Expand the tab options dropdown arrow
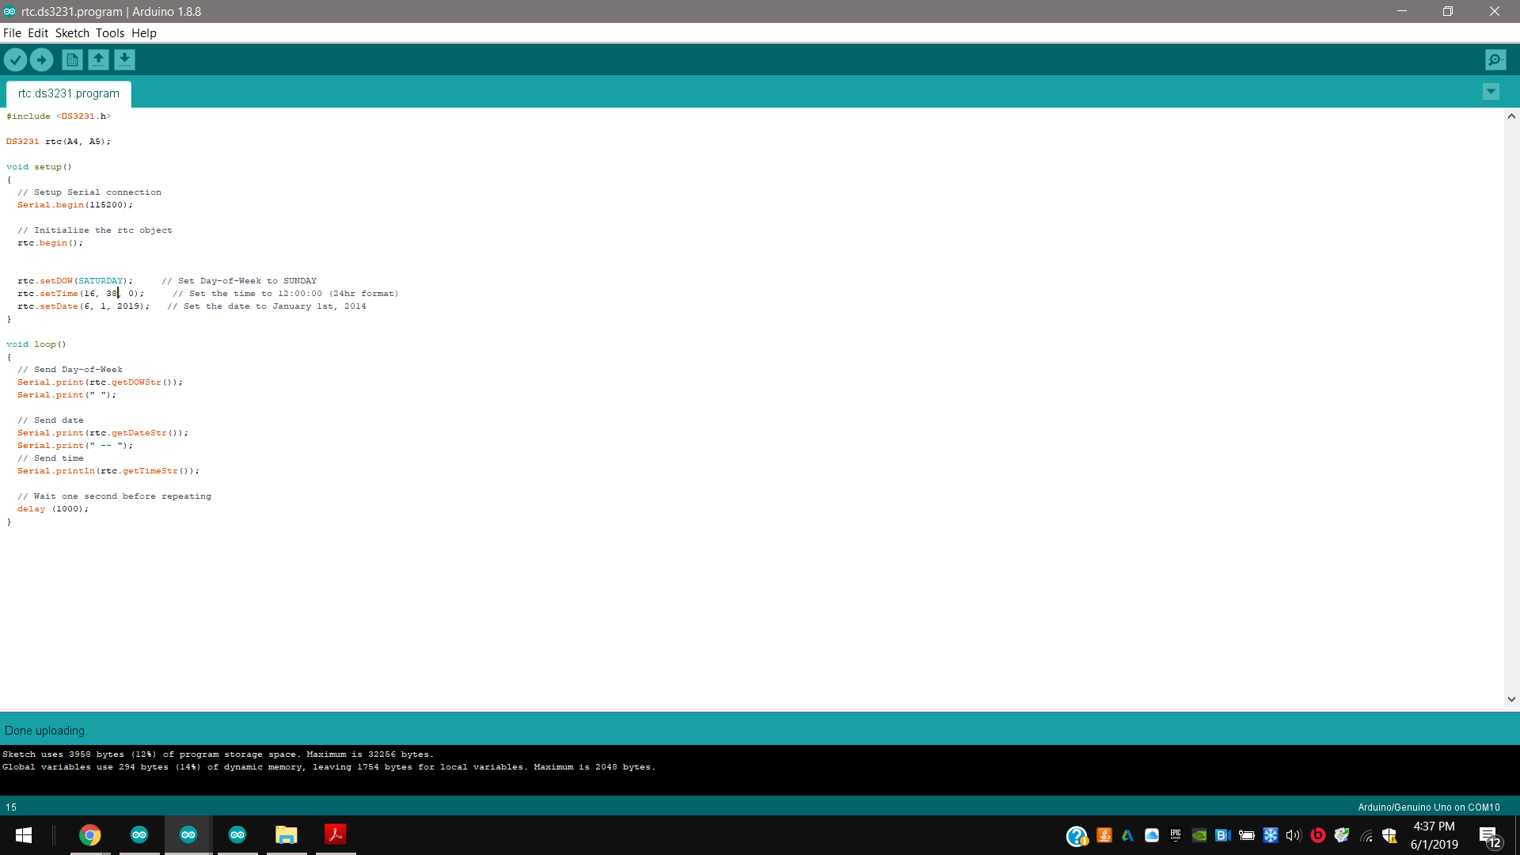The image size is (1520, 855). 1491,92
